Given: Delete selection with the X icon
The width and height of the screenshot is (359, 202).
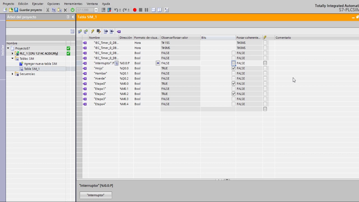Looking at the screenshot, I should [x=65, y=10].
